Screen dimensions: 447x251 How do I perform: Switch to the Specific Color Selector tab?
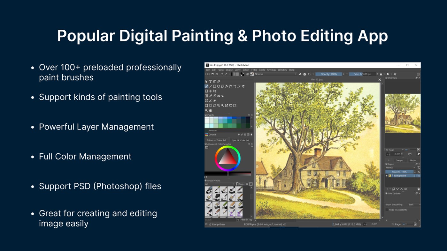pos(241,140)
